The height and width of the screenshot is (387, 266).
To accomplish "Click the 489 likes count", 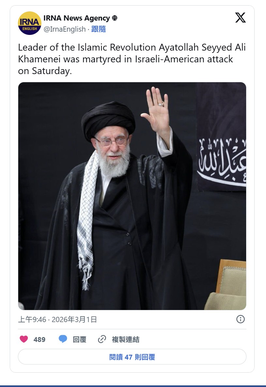I will tap(39, 340).
